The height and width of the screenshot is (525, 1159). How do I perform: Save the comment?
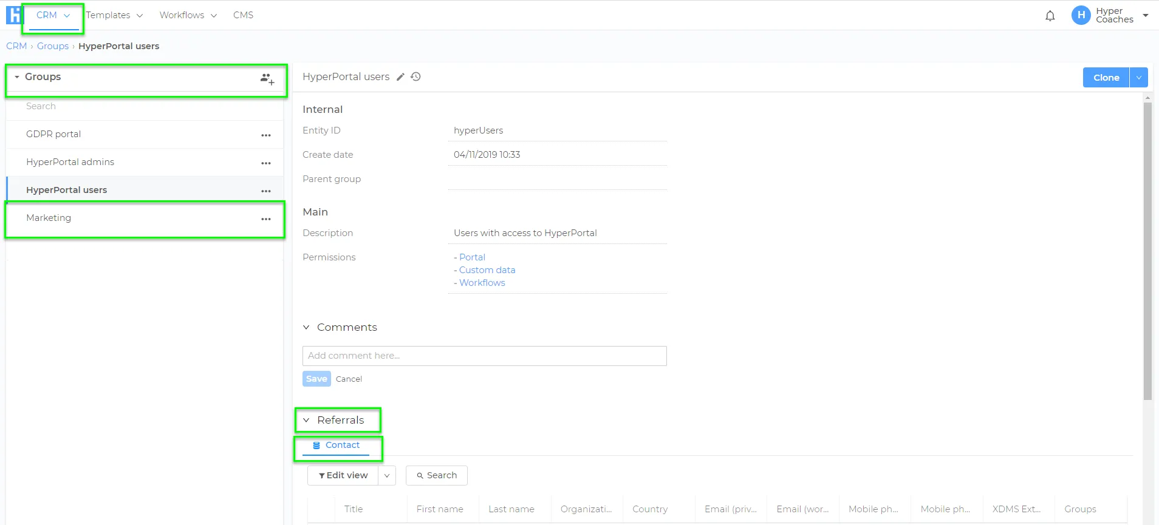point(316,379)
